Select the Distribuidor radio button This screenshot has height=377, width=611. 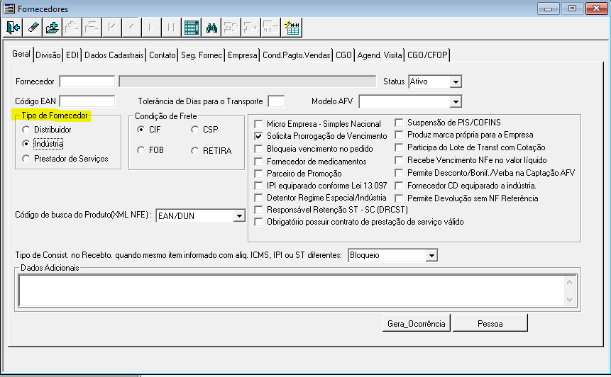coord(26,130)
